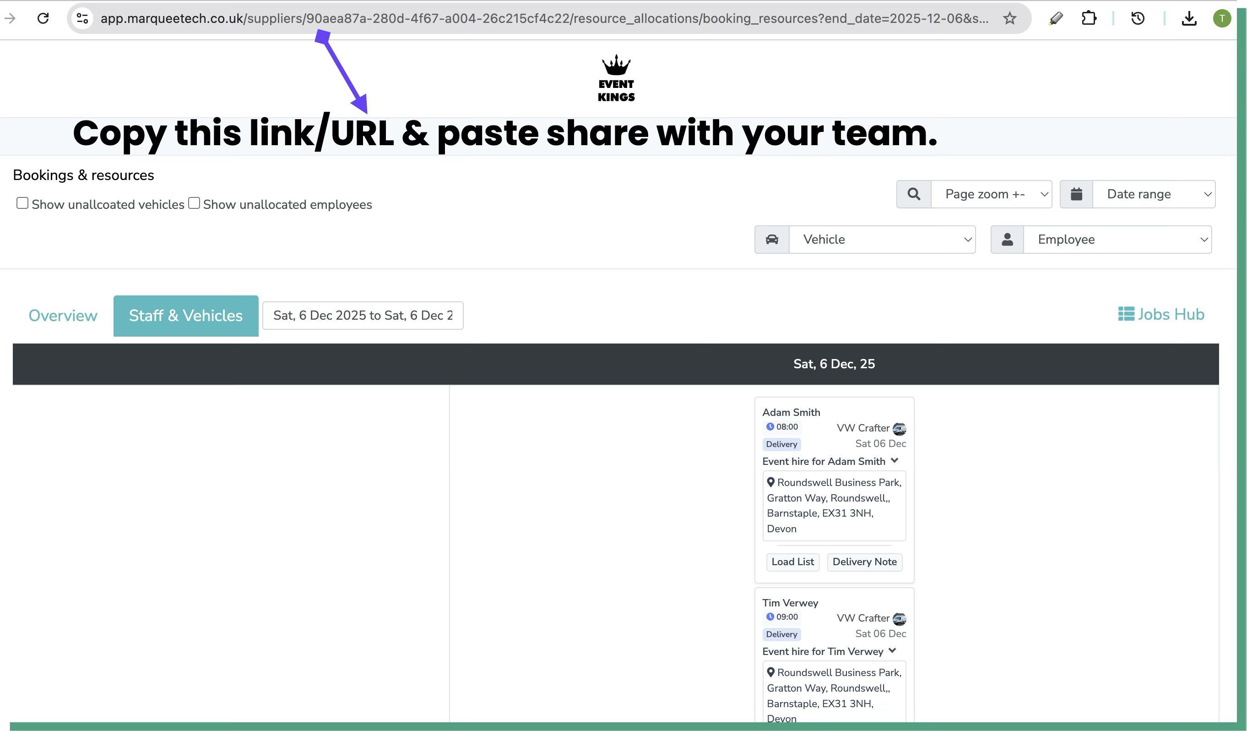The width and height of the screenshot is (1247, 731).
Task: Click the magnifier icon beside Page zoom
Action: [x=914, y=194]
